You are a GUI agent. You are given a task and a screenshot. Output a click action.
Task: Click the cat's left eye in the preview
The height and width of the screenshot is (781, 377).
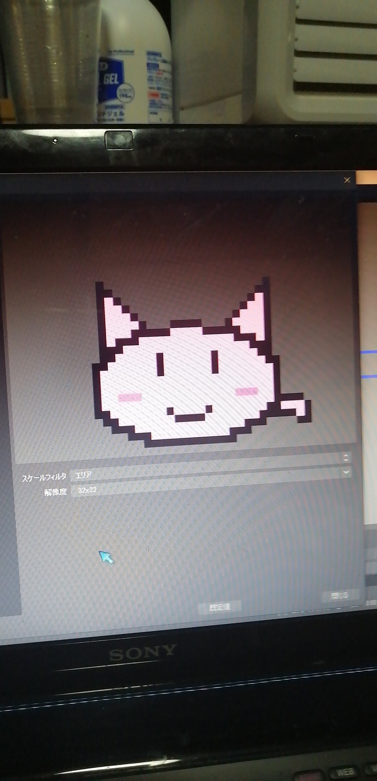coord(160,364)
